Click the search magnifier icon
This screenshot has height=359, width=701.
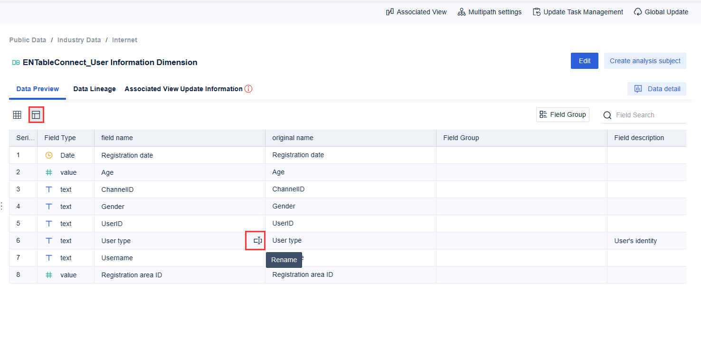click(x=607, y=115)
